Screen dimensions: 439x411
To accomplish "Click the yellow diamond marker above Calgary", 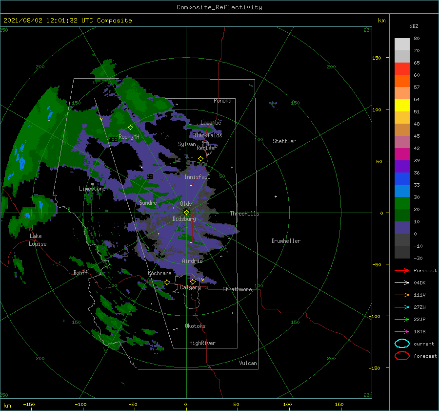I will click(193, 281).
